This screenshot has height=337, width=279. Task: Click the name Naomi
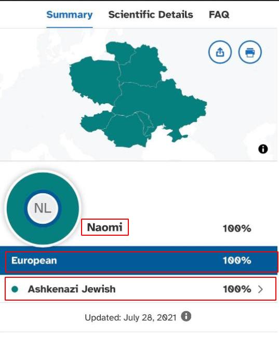[105, 227]
